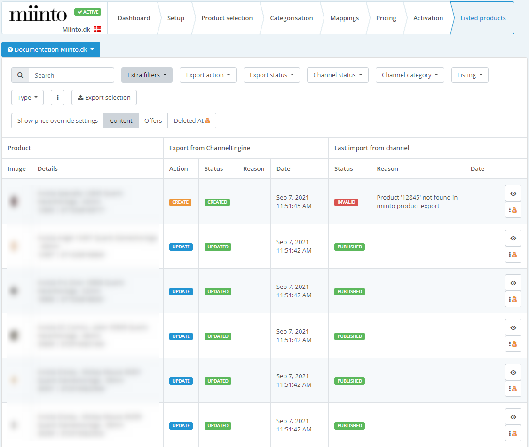Screen dimensions: 529x447
Task: Click the green ACTIVE status badge
Action: pyautogui.click(x=88, y=12)
